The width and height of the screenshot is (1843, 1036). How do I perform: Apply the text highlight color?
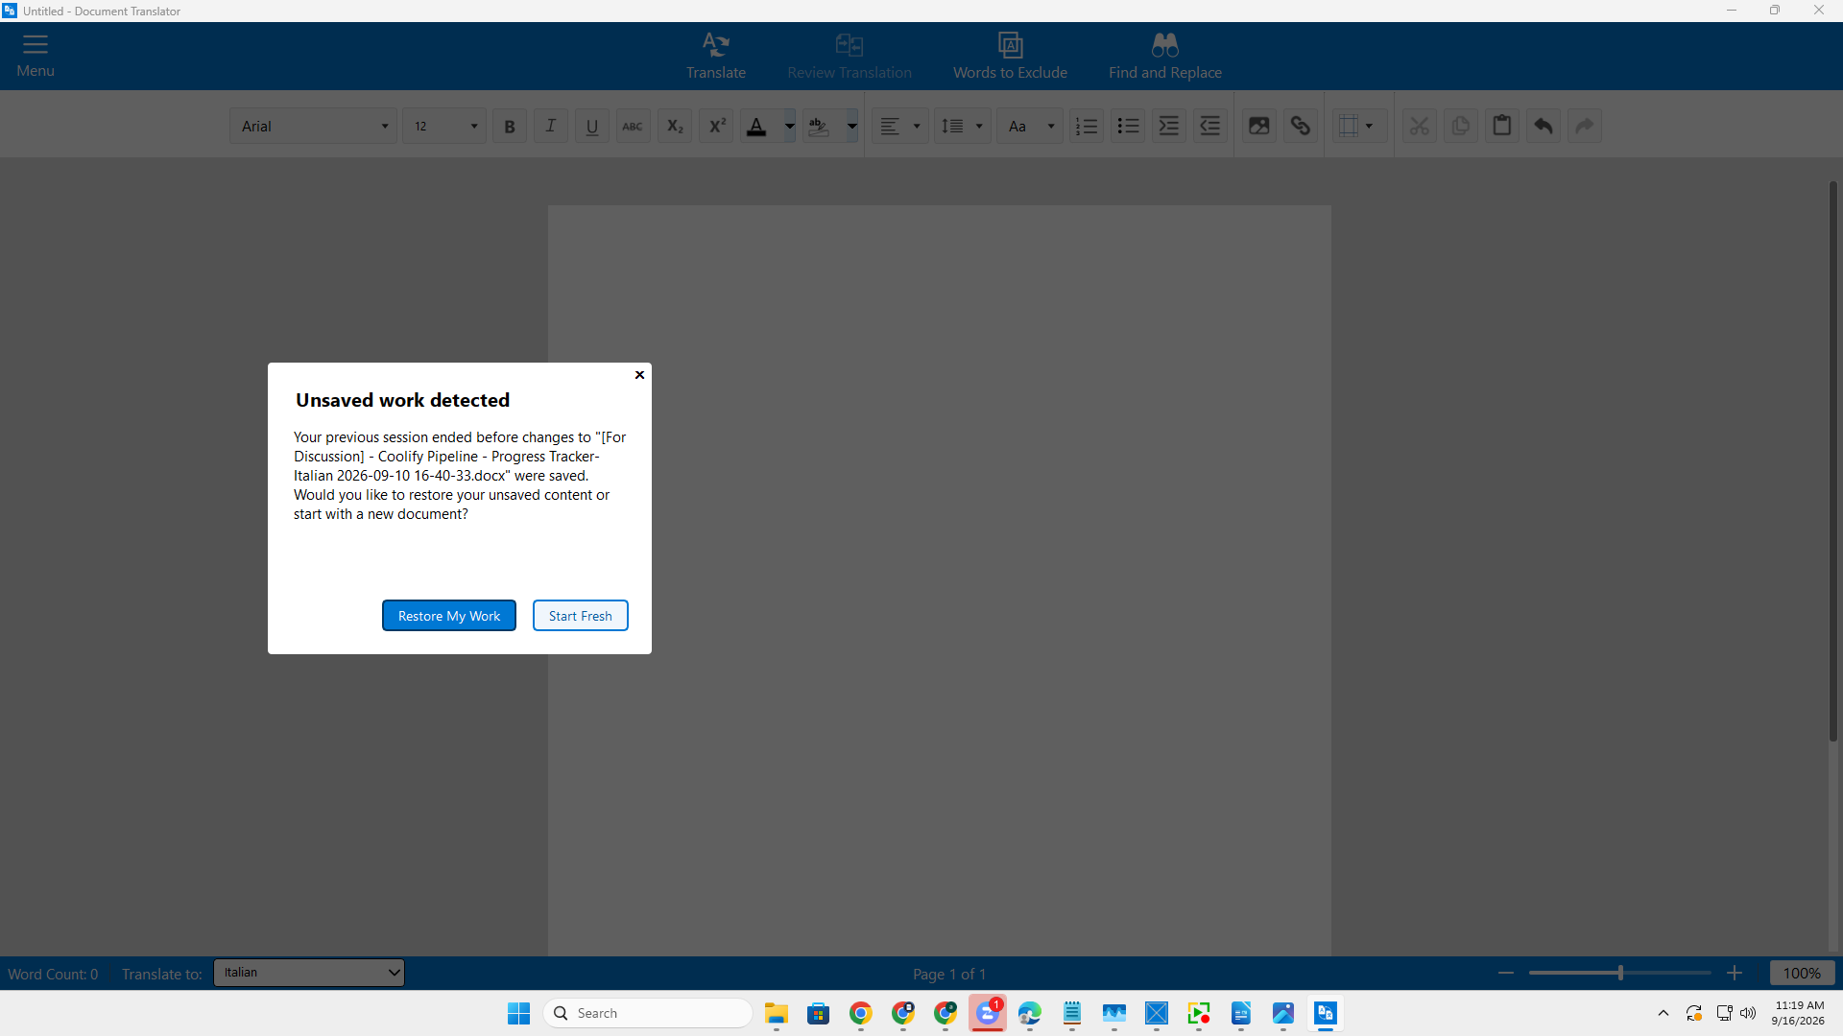click(820, 126)
